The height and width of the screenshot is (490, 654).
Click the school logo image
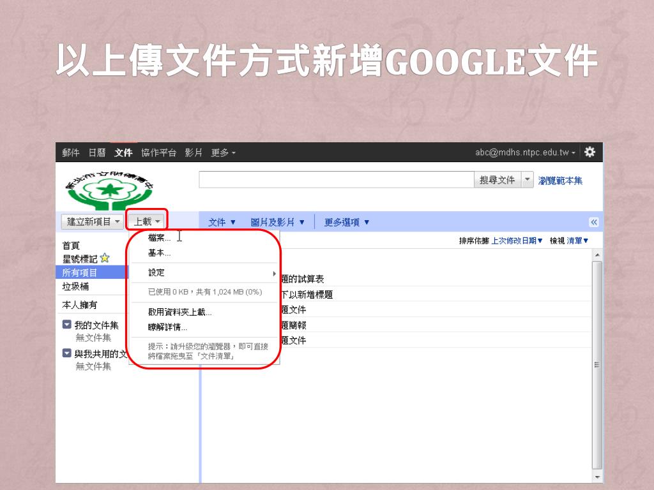110,190
